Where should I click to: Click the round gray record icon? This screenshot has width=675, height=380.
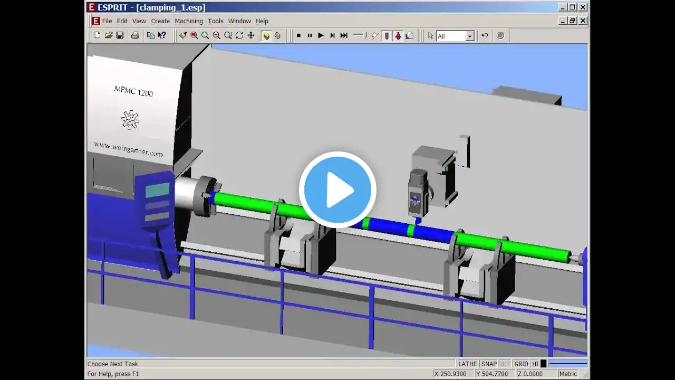[x=500, y=35]
